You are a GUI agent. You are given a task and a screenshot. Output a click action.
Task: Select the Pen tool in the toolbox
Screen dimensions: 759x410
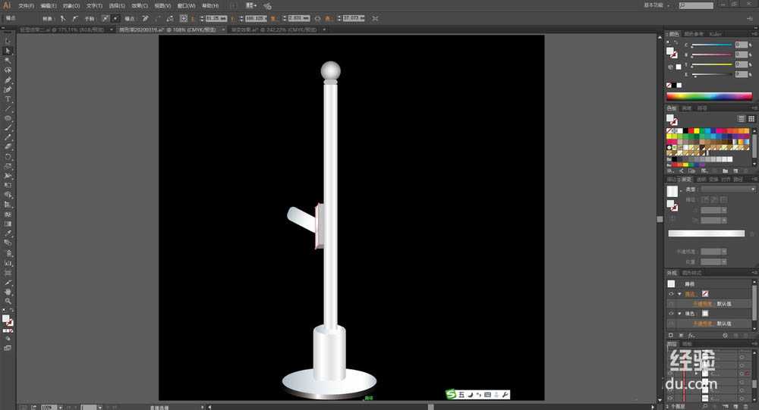[x=8, y=80]
